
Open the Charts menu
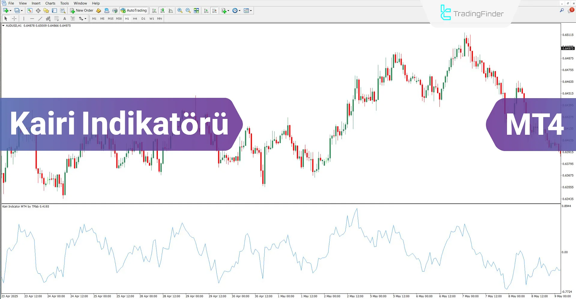point(50,3)
